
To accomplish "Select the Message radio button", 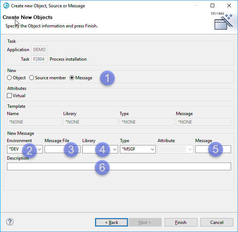I will 72,78.
